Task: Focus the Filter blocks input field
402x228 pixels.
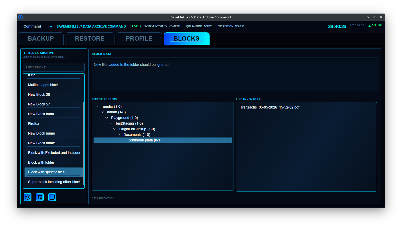Action: (54, 67)
